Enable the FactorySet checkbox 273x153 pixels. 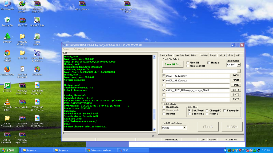coord(225,110)
